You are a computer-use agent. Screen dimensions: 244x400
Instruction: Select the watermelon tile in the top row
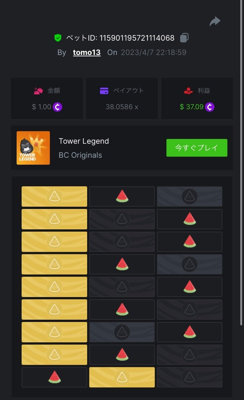tap(122, 196)
